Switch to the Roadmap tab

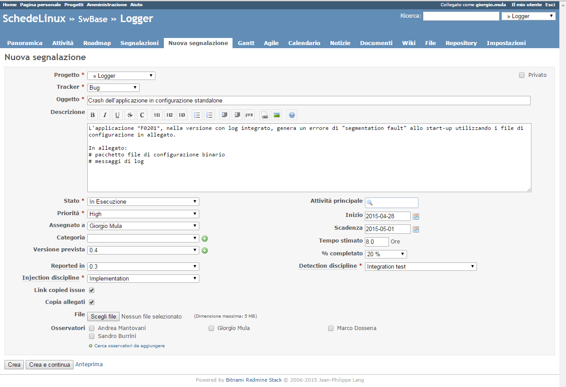(x=97, y=43)
